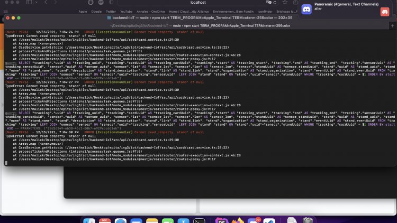Screen dimensions: 397x223
Task: Open the Iconfinder bookmark
Action: tap(265, 12)
